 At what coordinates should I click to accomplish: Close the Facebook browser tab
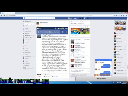point(14,13)
